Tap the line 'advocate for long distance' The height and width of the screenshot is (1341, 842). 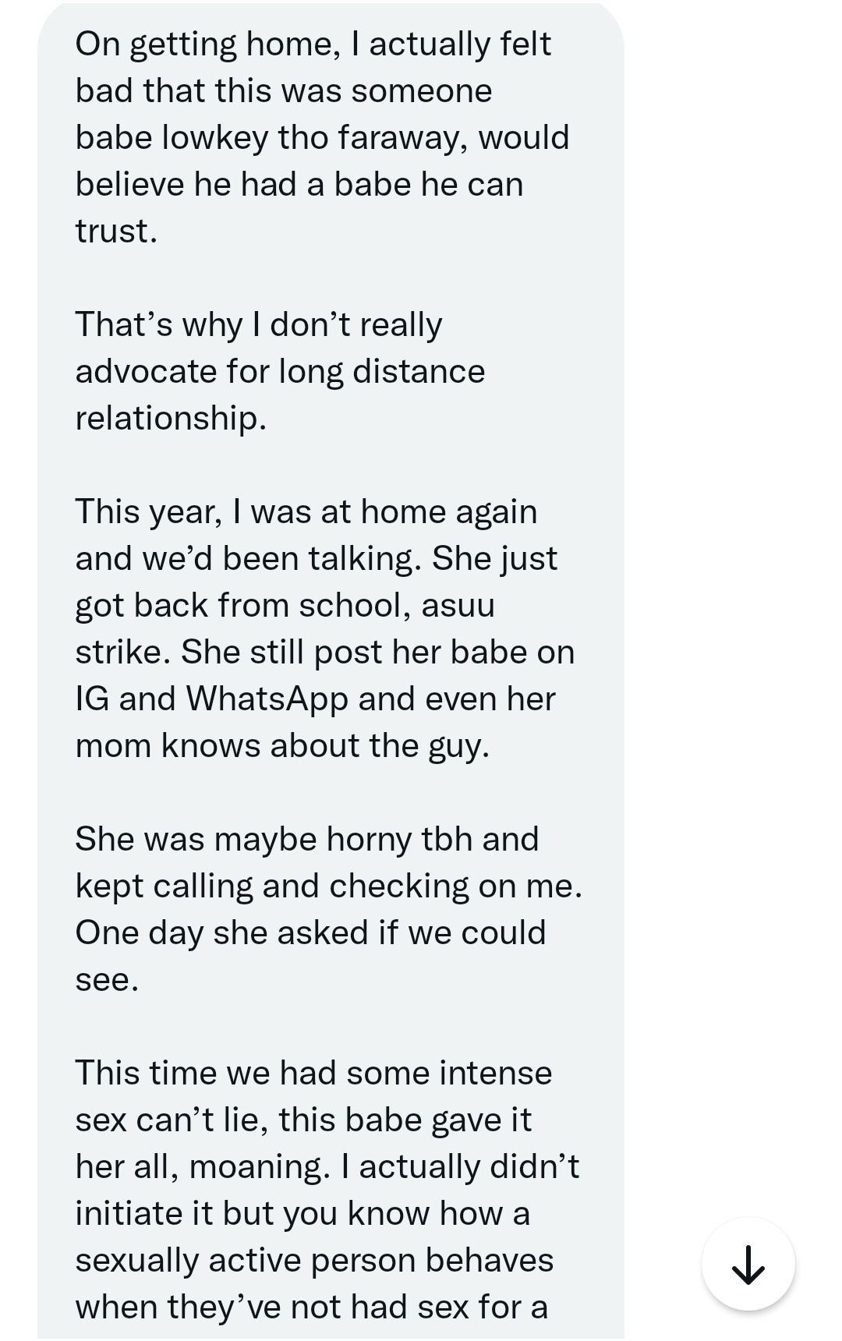coord(280,372)
